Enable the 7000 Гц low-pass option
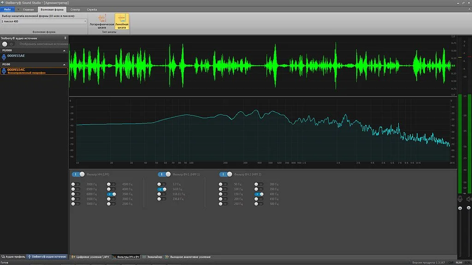This screenshot has height=265, width=472. tap(76, 184)
